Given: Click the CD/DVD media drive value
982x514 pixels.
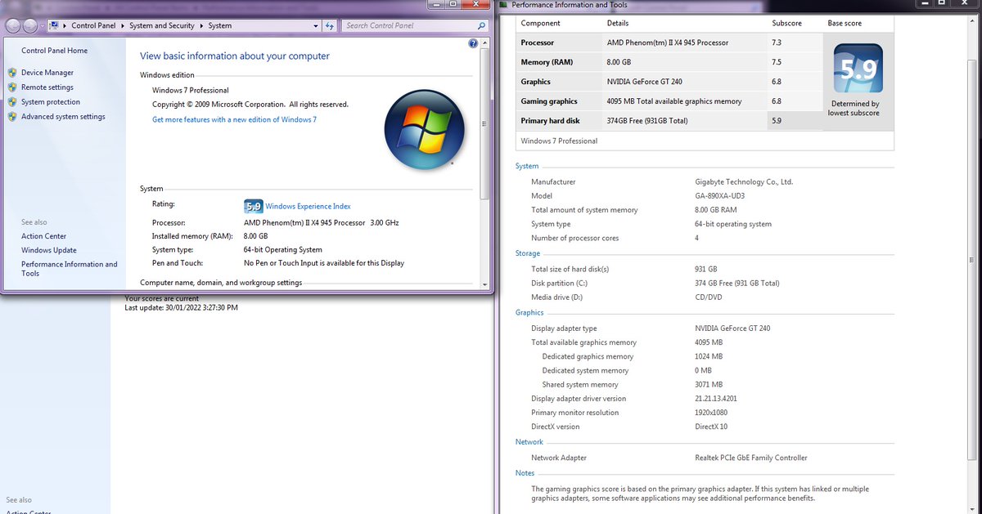Looking at the screenshot, I should pyautogui.click(x=709, y=297).
